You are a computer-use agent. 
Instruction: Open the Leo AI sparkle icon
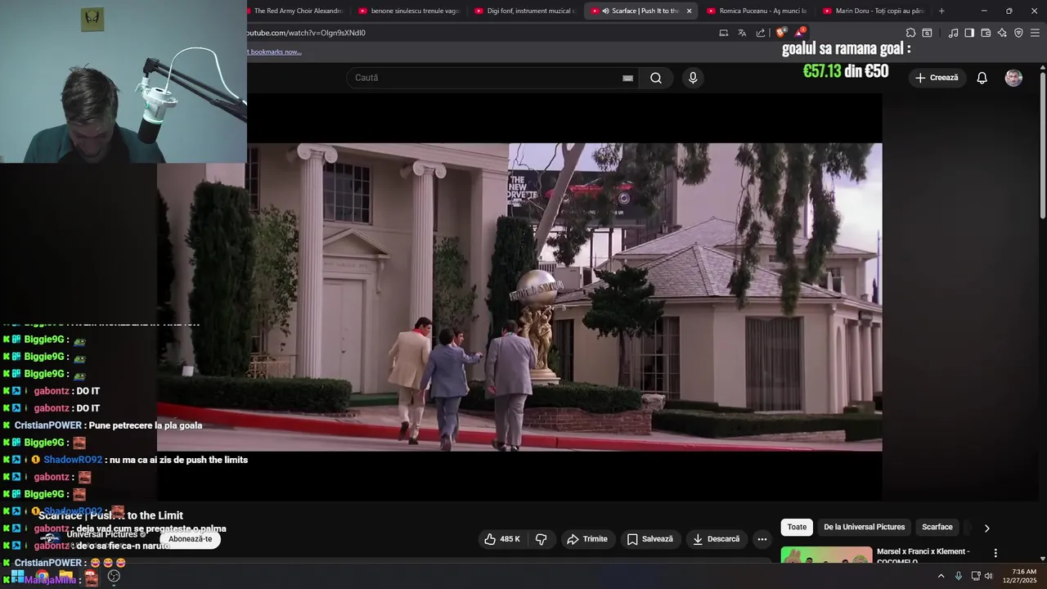click(x=1002, y=33)
